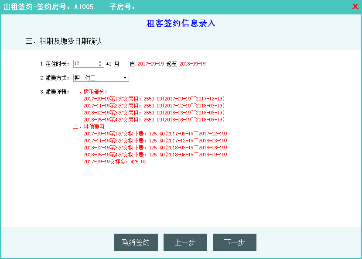
Task: Click the 第3次交房租 payment line
Action: tap(154, 113)
